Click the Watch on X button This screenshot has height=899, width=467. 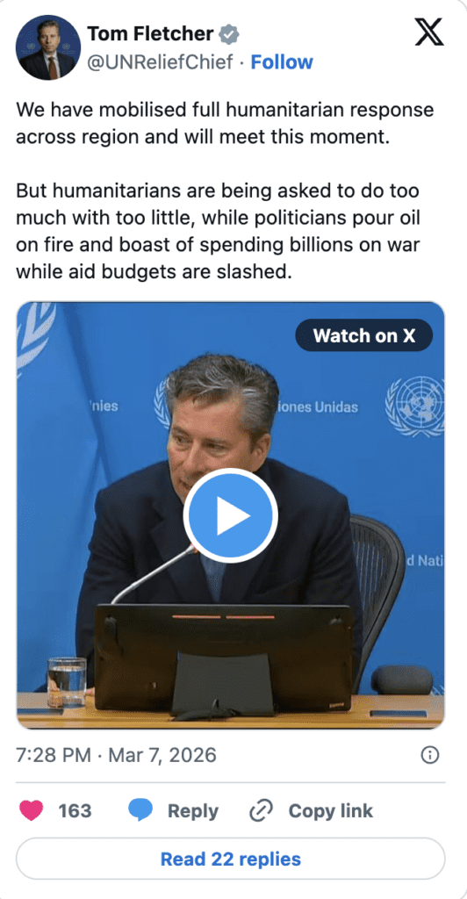364,335
